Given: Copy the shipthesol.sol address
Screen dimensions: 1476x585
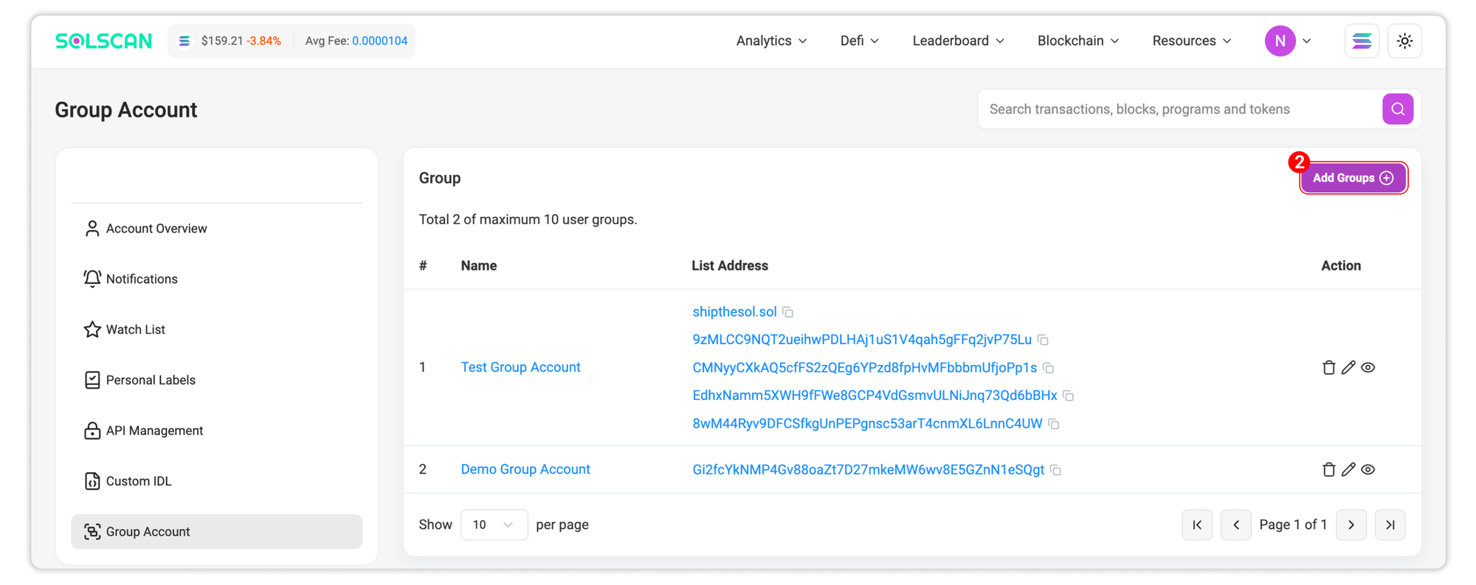Looking at the screenshot, I should (x=788, y=312).
